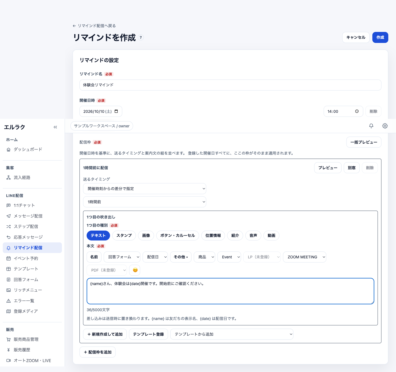Open イベント予約 in the sidebar
This screenshot has width=396, height=372.
pyautogui.click(x=32, y=258)
